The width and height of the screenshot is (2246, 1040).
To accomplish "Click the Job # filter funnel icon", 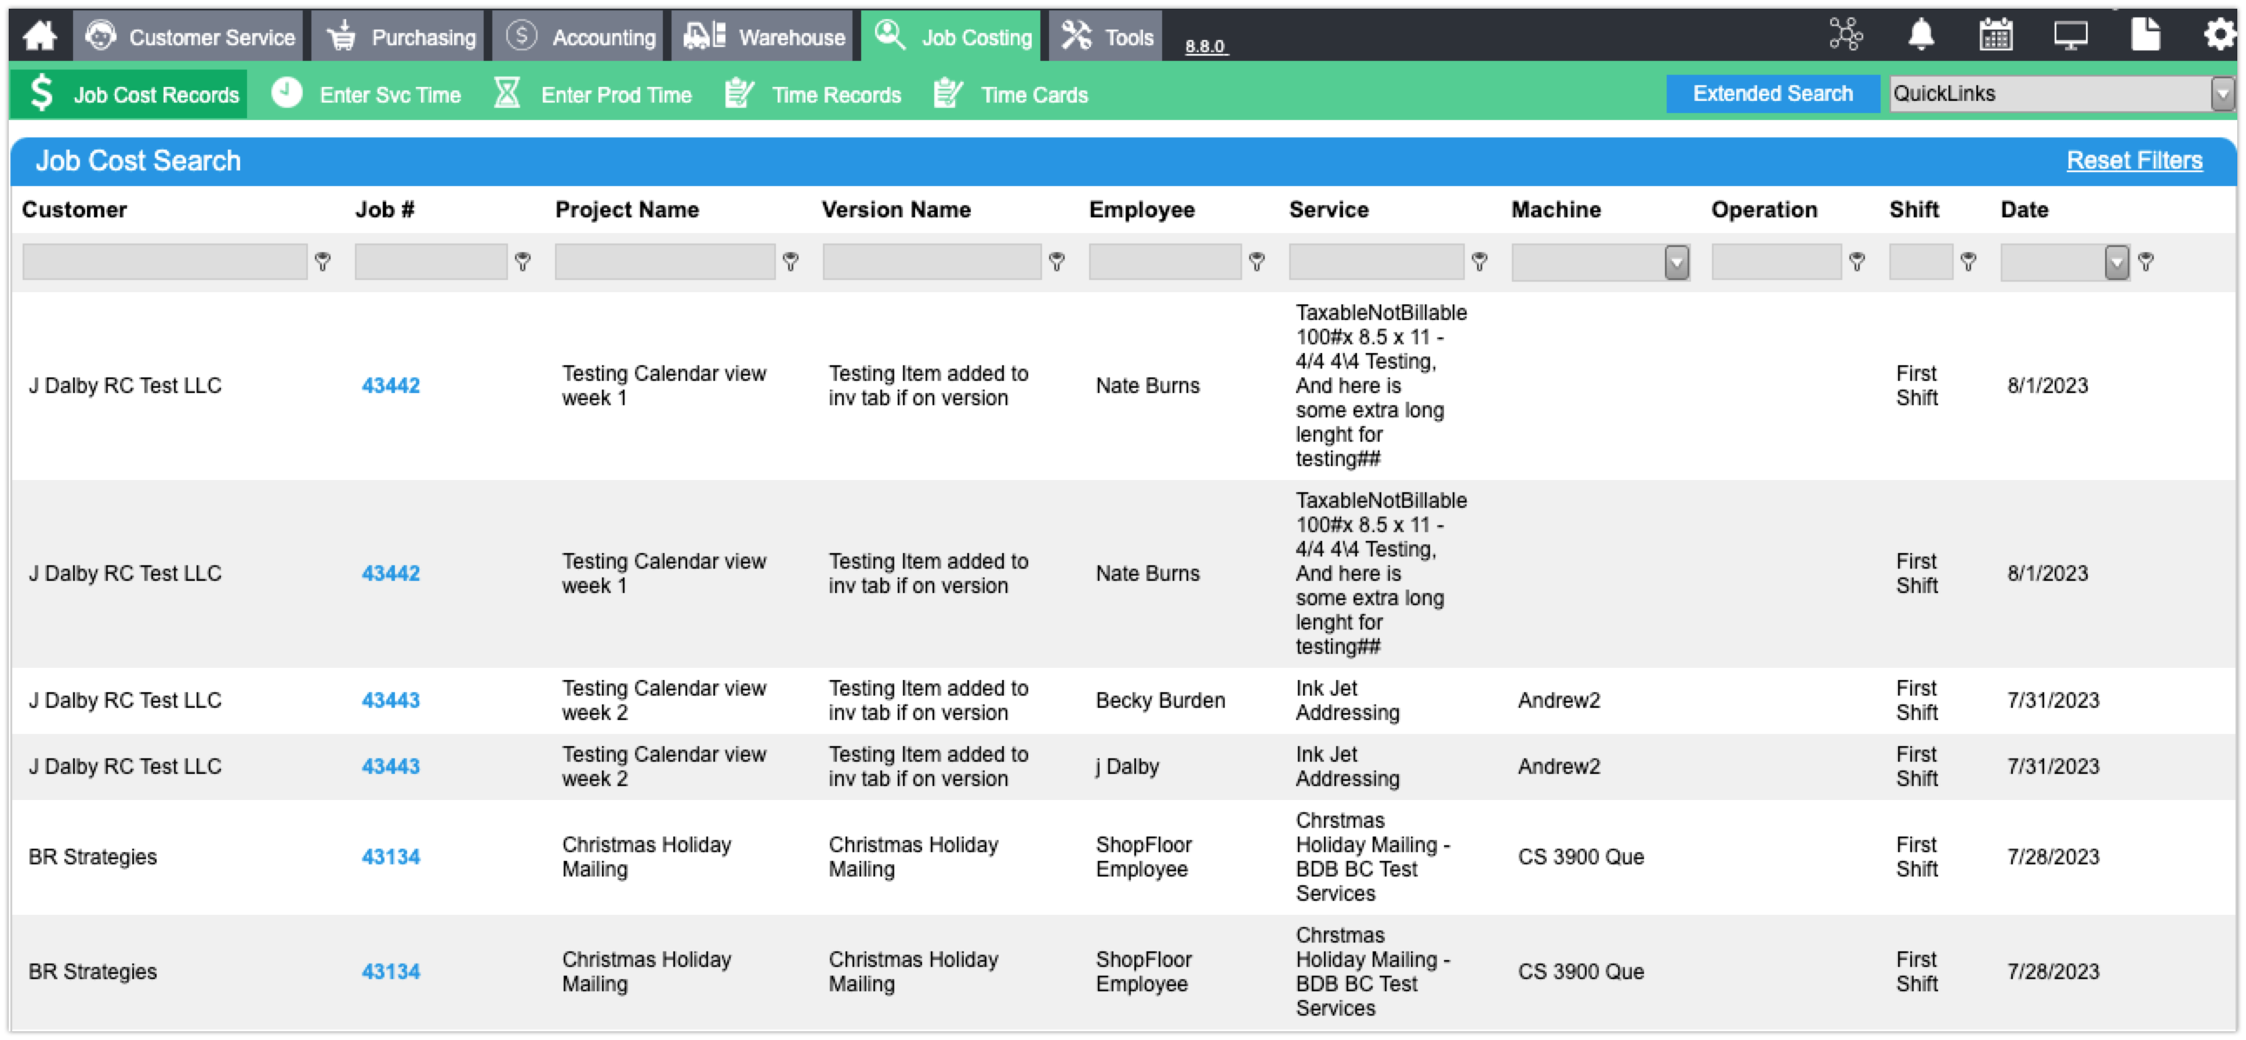I will (x=523, y=262).
